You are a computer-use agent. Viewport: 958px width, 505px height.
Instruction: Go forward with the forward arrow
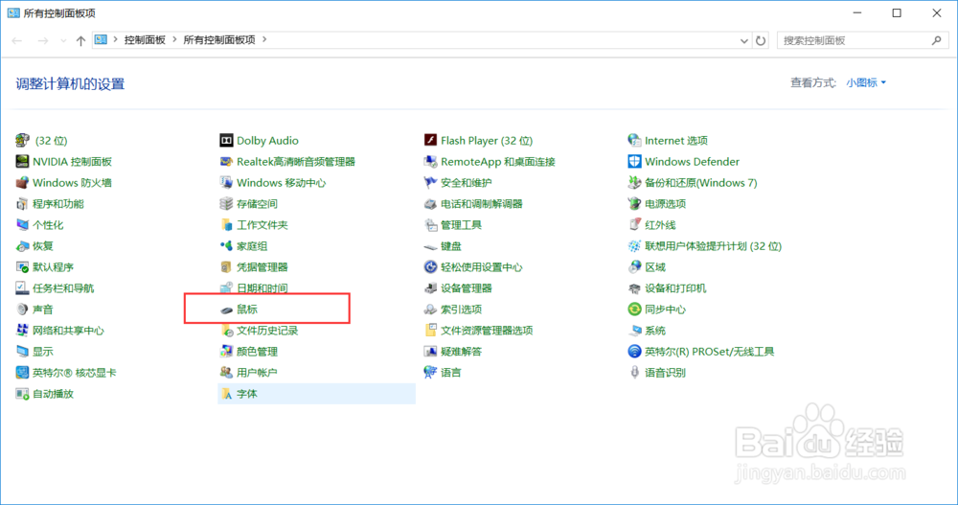point(43,40)
